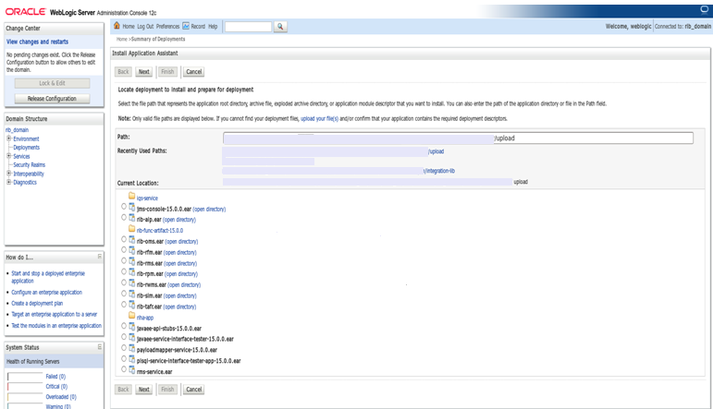Click the javaee-api-stubs-15.0.0.ear archive icon

point(132,327)
